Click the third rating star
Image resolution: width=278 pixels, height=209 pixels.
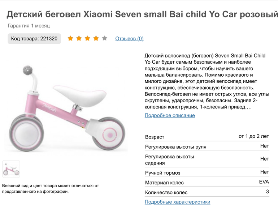pyautogui.click(x=87, y=38)
